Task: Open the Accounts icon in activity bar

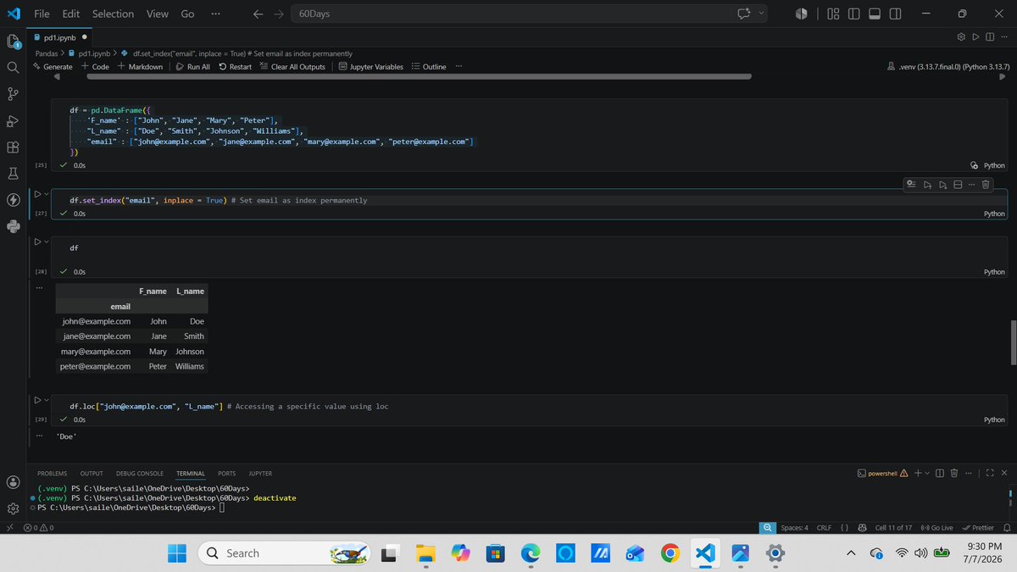Action: pos(13,481)
